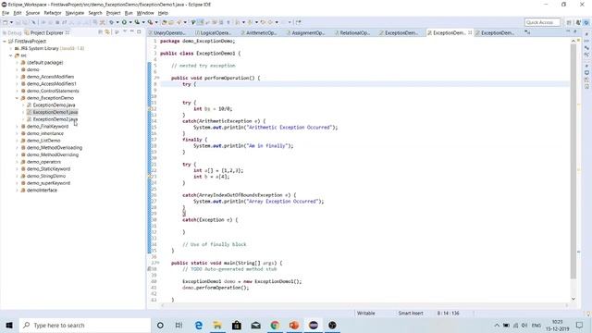Switch to the ArithmeticOp editor tab
The image size is (592, 333).
click(x=259, y=33)
